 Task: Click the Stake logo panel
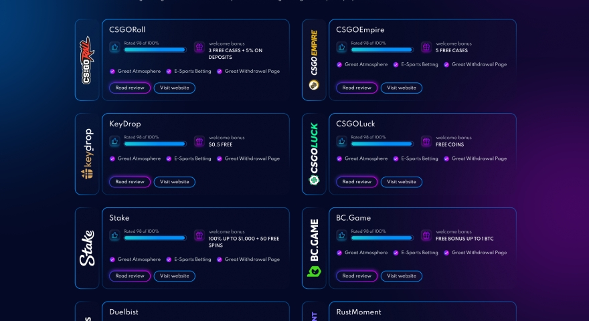(x=87, y=248)
